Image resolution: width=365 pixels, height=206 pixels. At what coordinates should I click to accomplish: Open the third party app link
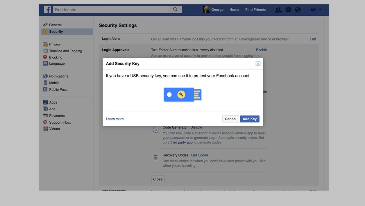click(x=181, y=143)
